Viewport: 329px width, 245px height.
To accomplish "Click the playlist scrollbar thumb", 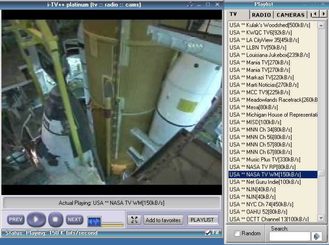I will point(321,173).
